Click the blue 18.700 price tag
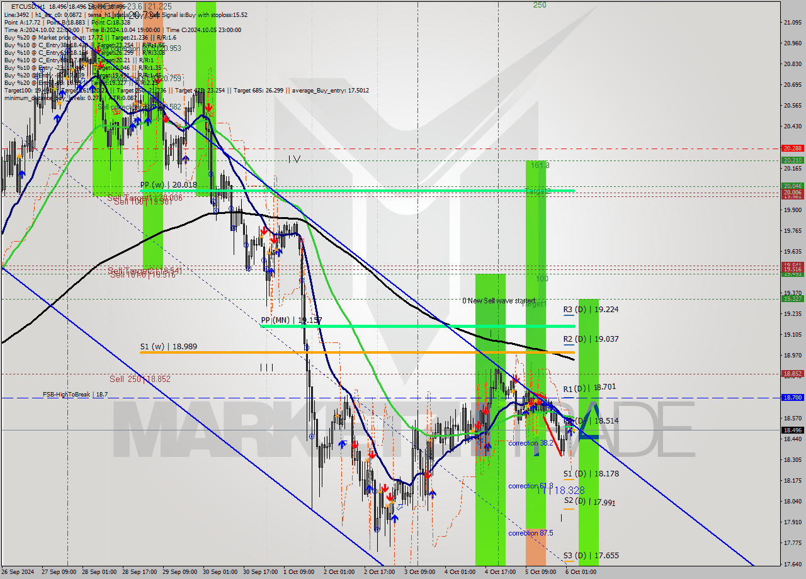The width and height of the screenshot is (806, 579). [x=792, y=398]
